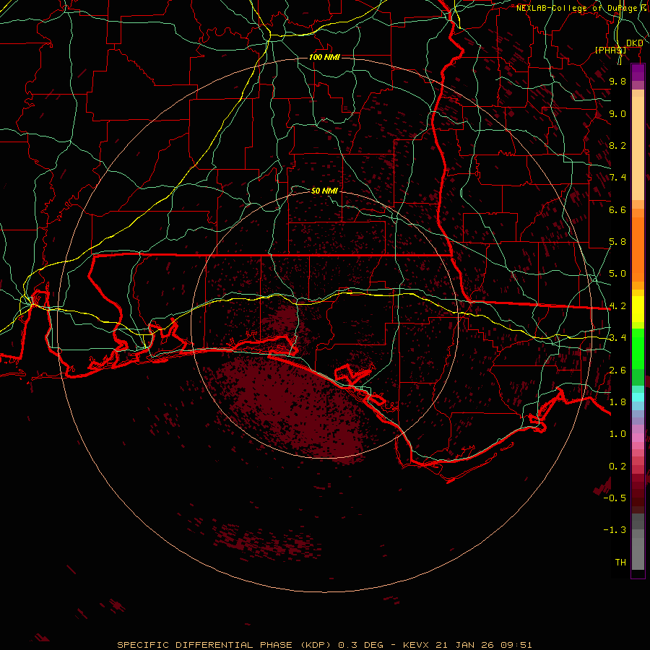Click the 1.0 scale value
Viewport: 650px width, 650px height.
[x=617, y=434]
